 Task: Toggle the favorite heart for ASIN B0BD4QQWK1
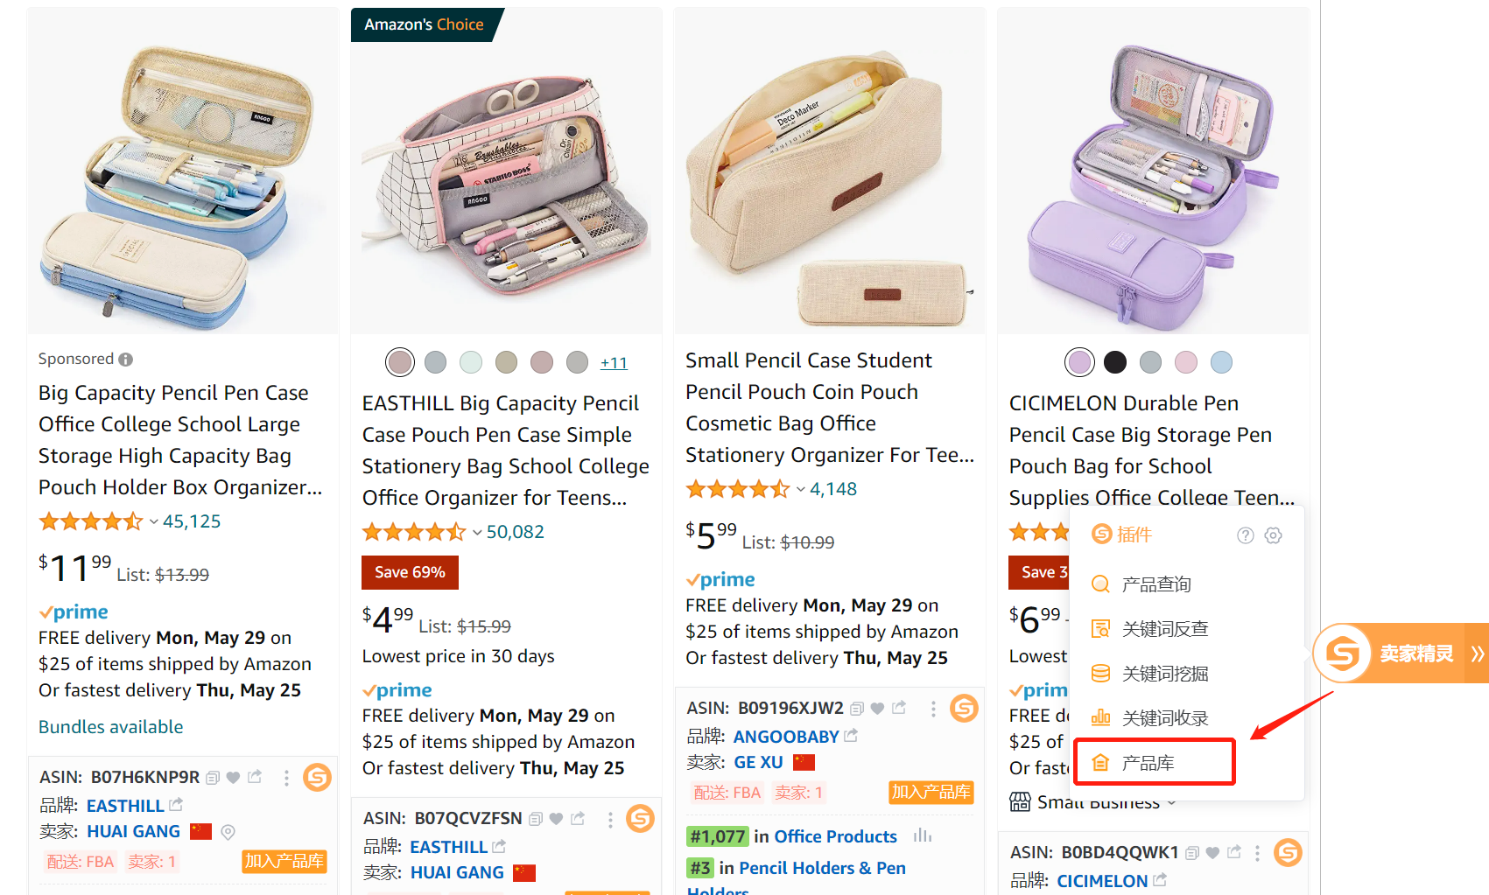(1212, 853)
